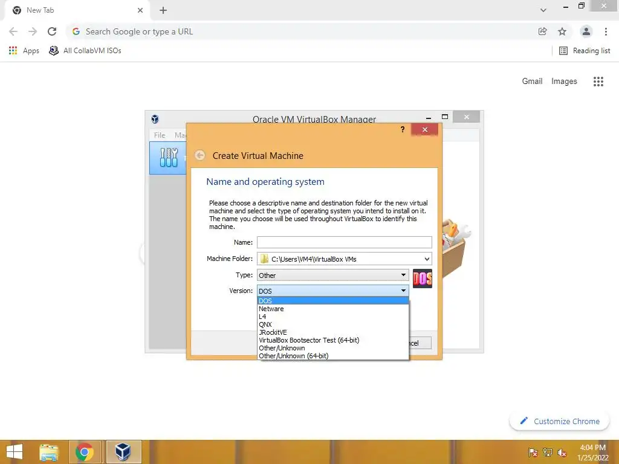Select QNX from the Version list
Viewport: 619px width, 464px height.
click(x=333, y=324)
